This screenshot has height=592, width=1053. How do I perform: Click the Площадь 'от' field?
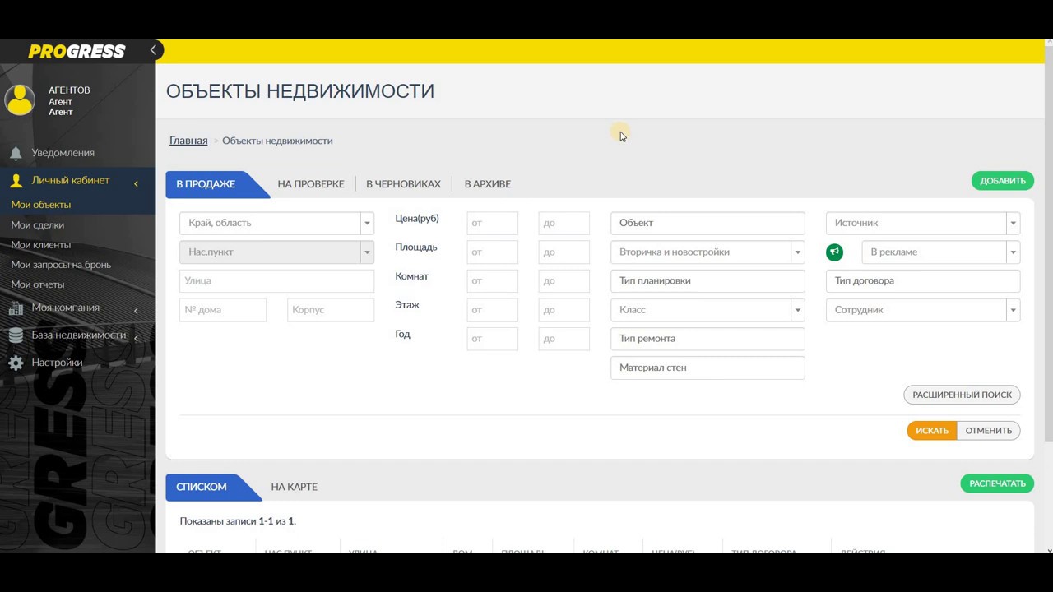(493, 252)
